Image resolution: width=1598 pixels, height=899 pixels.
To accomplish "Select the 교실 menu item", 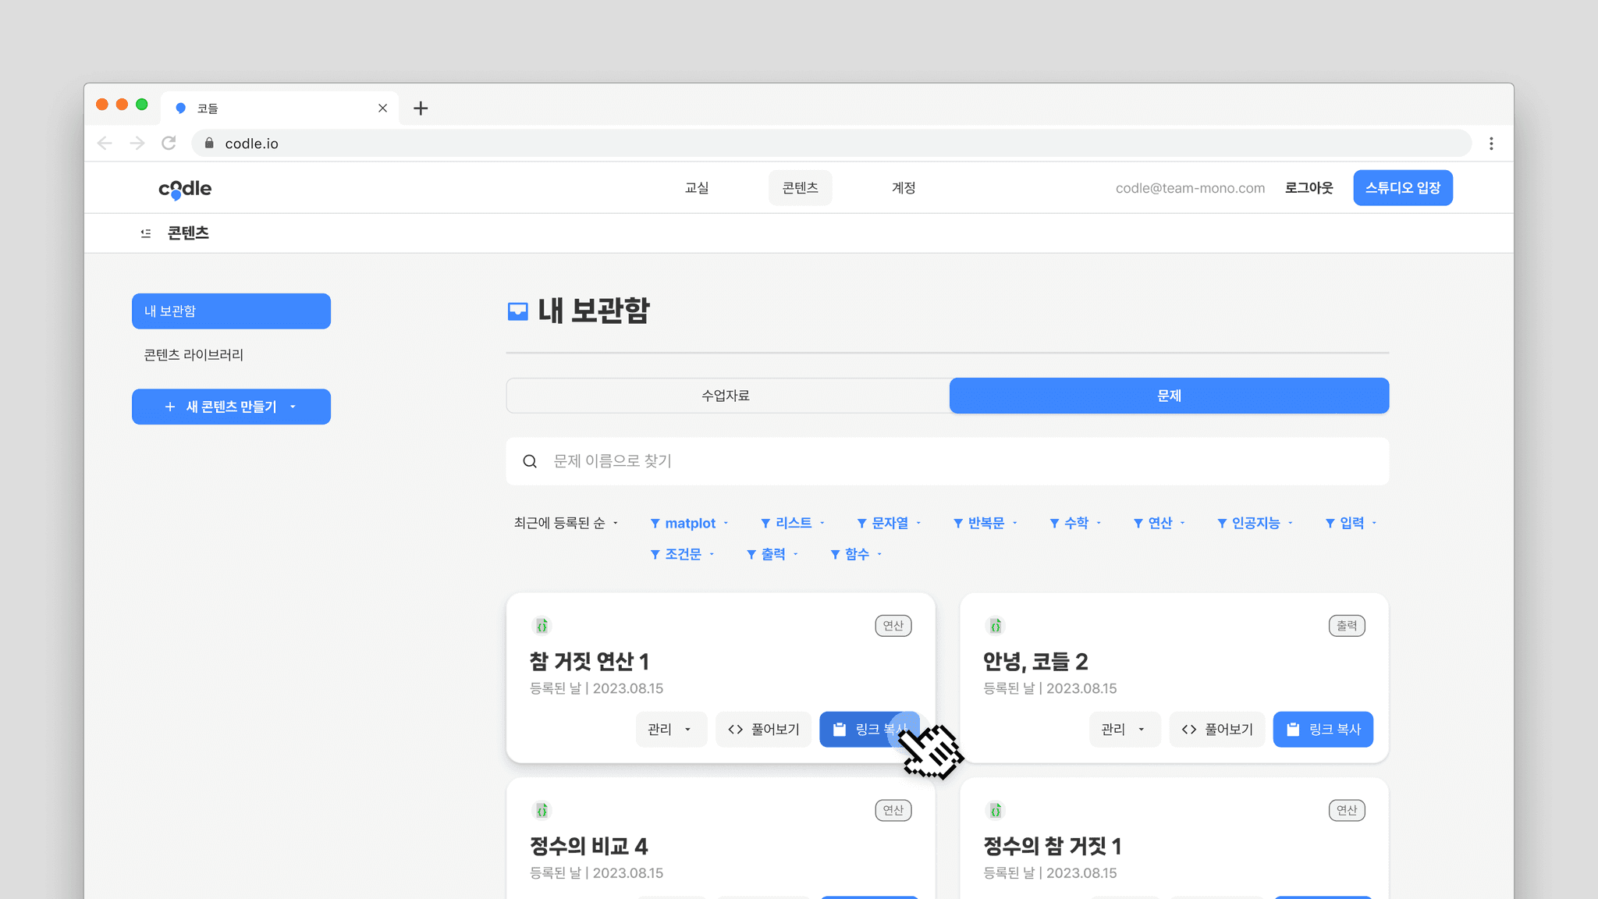I will coord(697,187).
